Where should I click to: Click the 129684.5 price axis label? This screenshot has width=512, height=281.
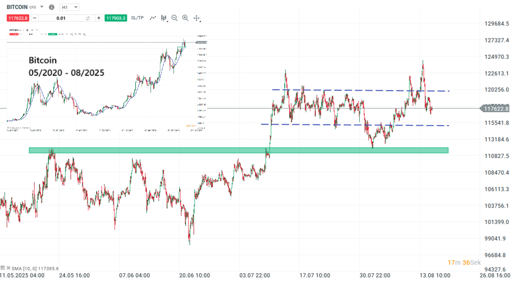[x=497, y=24]
